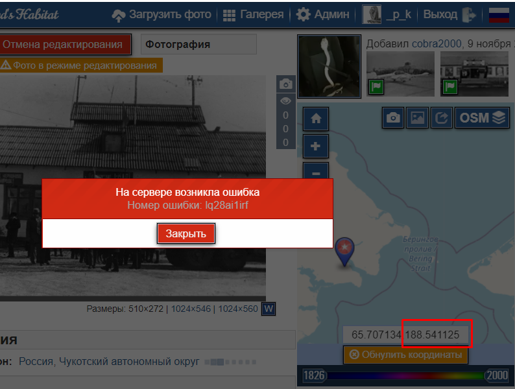Click the Россия region link
515x389 pixels.
pos(36,361)
